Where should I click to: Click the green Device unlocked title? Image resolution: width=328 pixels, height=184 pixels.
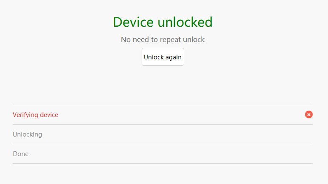(163, 22)
